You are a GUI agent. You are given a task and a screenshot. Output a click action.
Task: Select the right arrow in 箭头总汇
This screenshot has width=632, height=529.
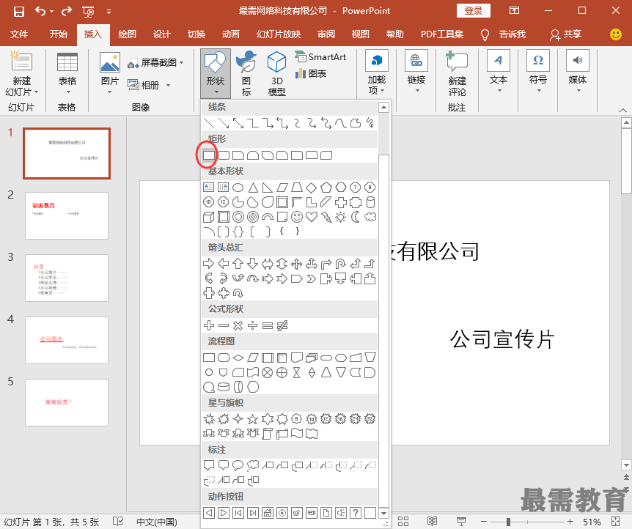(209, 264)
